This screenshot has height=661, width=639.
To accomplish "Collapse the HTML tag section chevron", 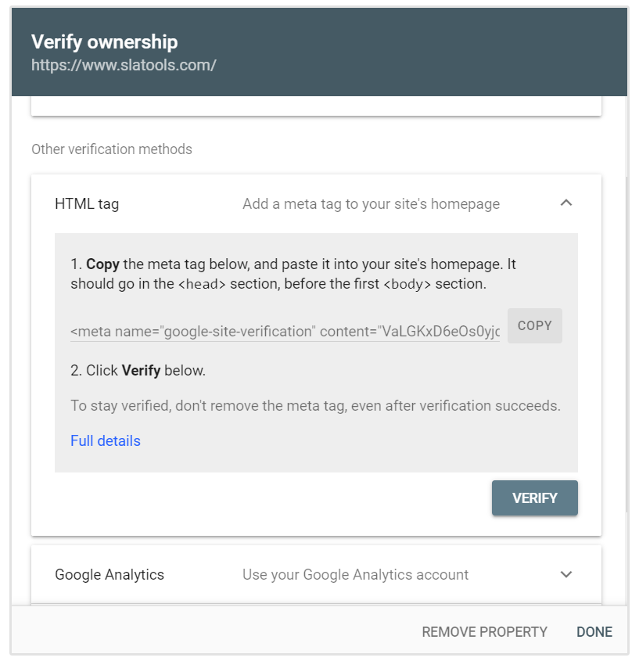I will point(566,203).
